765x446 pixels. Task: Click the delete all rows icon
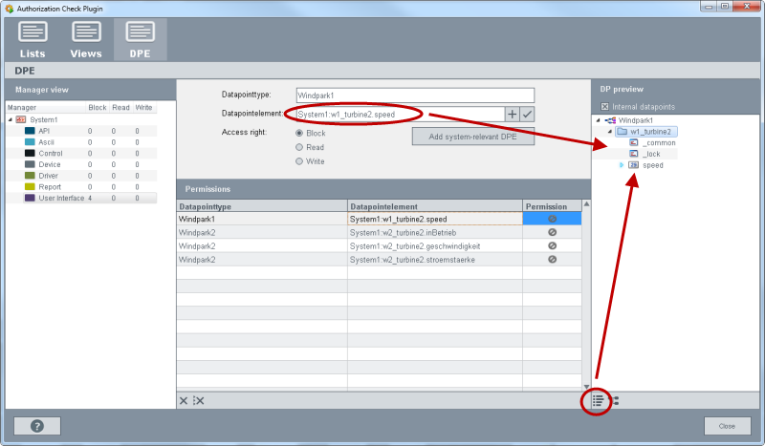199,400
